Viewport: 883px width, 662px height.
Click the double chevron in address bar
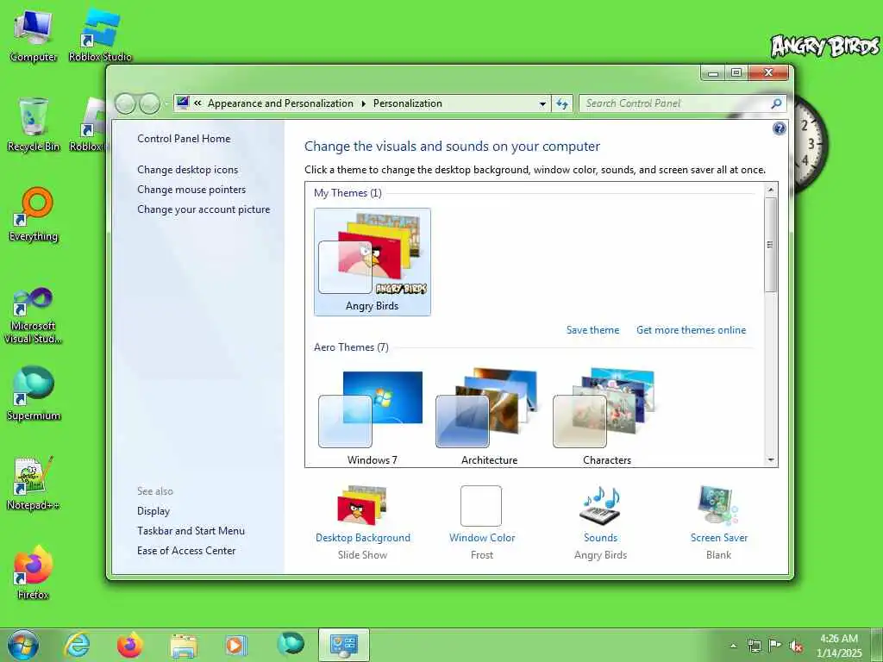[197, 103]
